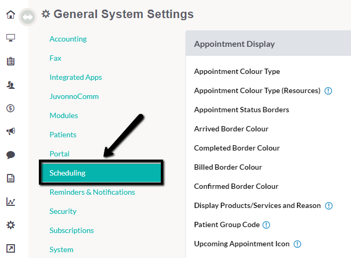This screenshot has height=258, width=351.
Task: Open the Integrated Apps settings link
Action: pyautogui.click(x=76, y=77)
